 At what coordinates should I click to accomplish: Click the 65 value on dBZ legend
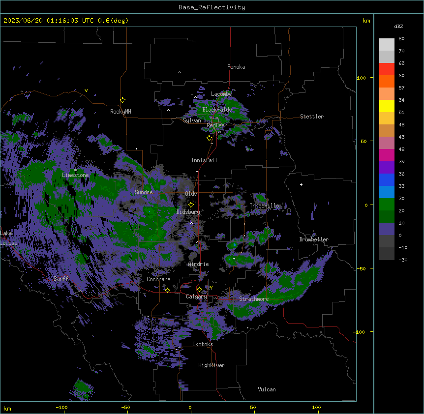click(401, 63)
